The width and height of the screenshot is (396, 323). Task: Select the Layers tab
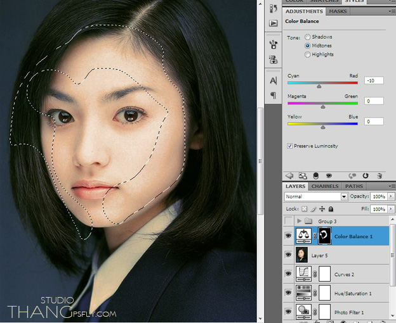[x=295, y=186]
